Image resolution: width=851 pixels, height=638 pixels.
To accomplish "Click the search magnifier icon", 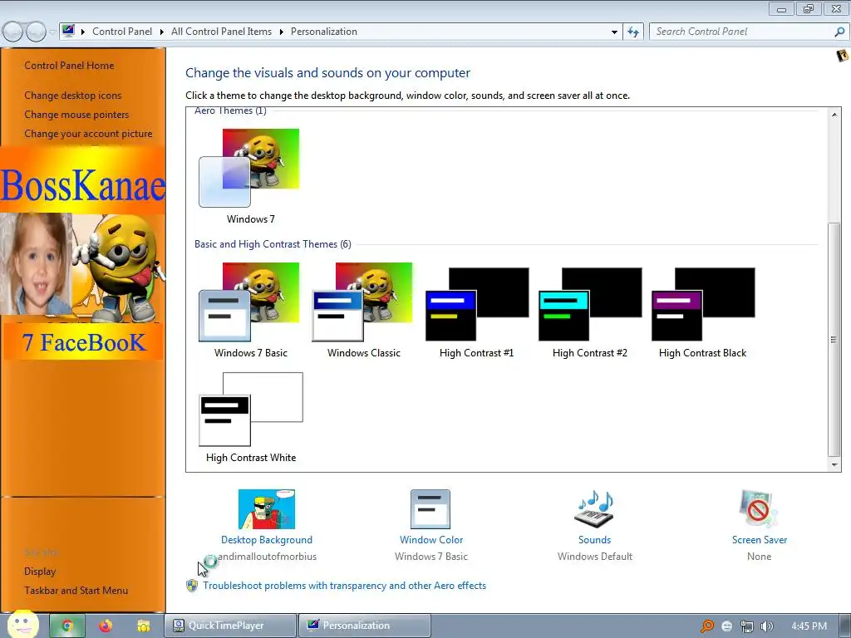I will (839, 32).
